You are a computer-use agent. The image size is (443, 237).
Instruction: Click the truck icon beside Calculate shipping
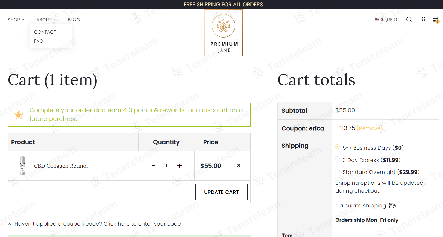tap(392, 206)
